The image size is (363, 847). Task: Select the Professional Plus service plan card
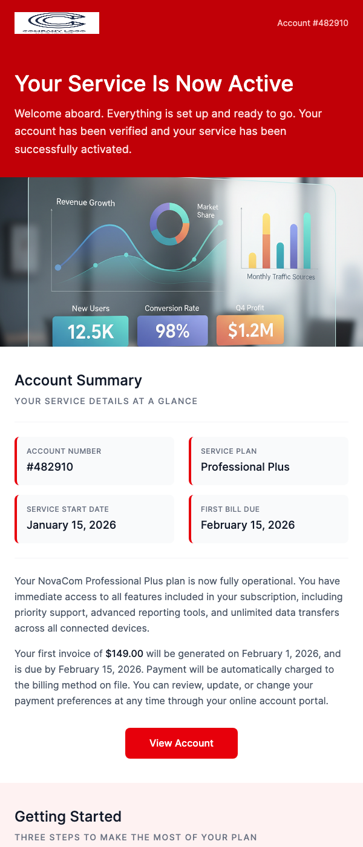pyautogui.click(x=269, y=460)
